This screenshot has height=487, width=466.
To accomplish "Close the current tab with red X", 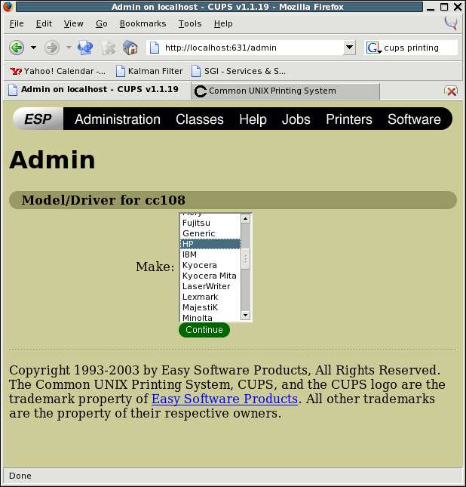I will (x=451, y=91).
